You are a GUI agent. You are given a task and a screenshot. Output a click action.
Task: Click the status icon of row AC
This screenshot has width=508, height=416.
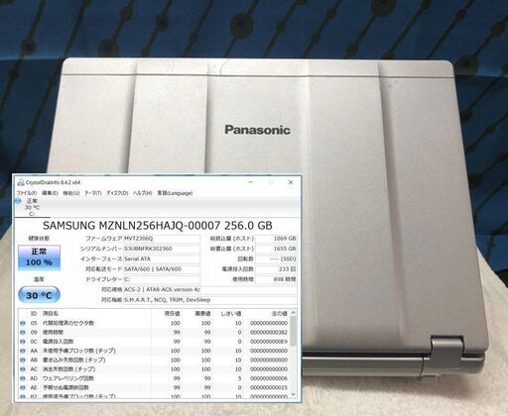pyautogui.click(x=23, y=369)
